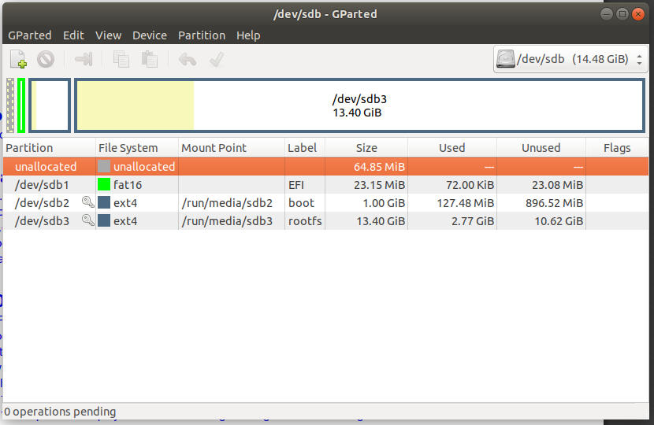This screenshot has height=425, width=654.
Task: Click the Delete partition toolbar icon
Action: tap(46, 59)
